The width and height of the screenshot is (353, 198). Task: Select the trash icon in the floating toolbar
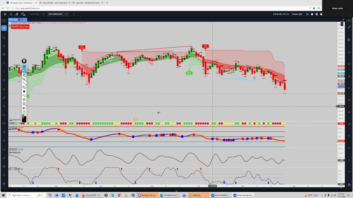(24, 100)
